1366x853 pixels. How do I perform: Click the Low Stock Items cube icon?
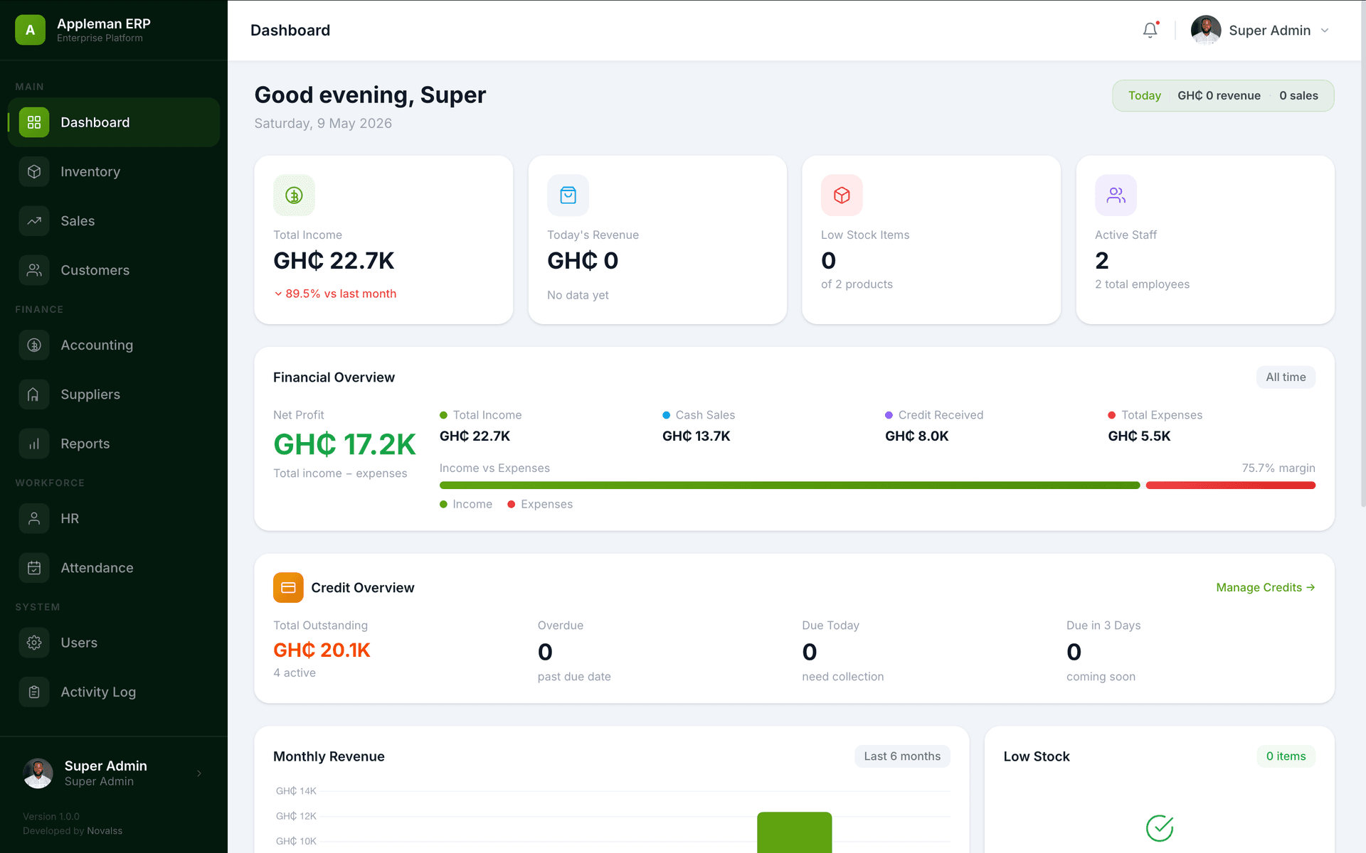click(842, 195)
